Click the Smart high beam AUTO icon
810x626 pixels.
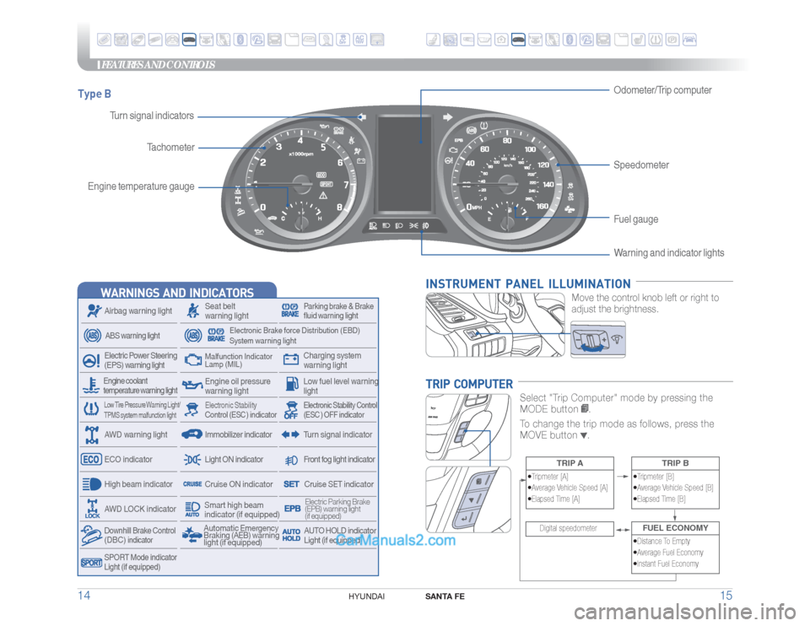[192, 510]
